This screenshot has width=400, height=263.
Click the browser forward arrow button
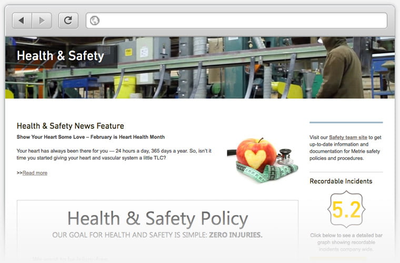tap(42, 21)
